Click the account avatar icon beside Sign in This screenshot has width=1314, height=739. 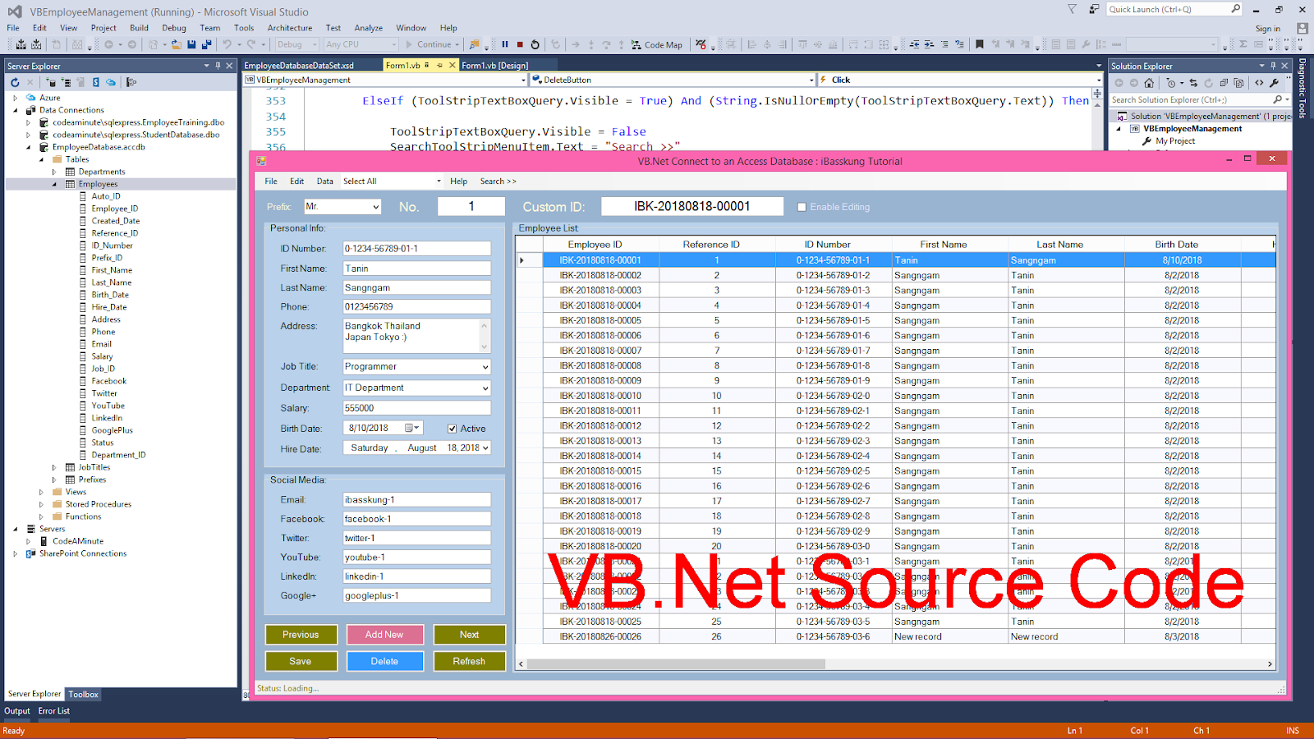point(1302,28)
